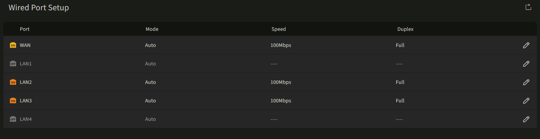Click the LAN2 100Mbps speed value

281,82
